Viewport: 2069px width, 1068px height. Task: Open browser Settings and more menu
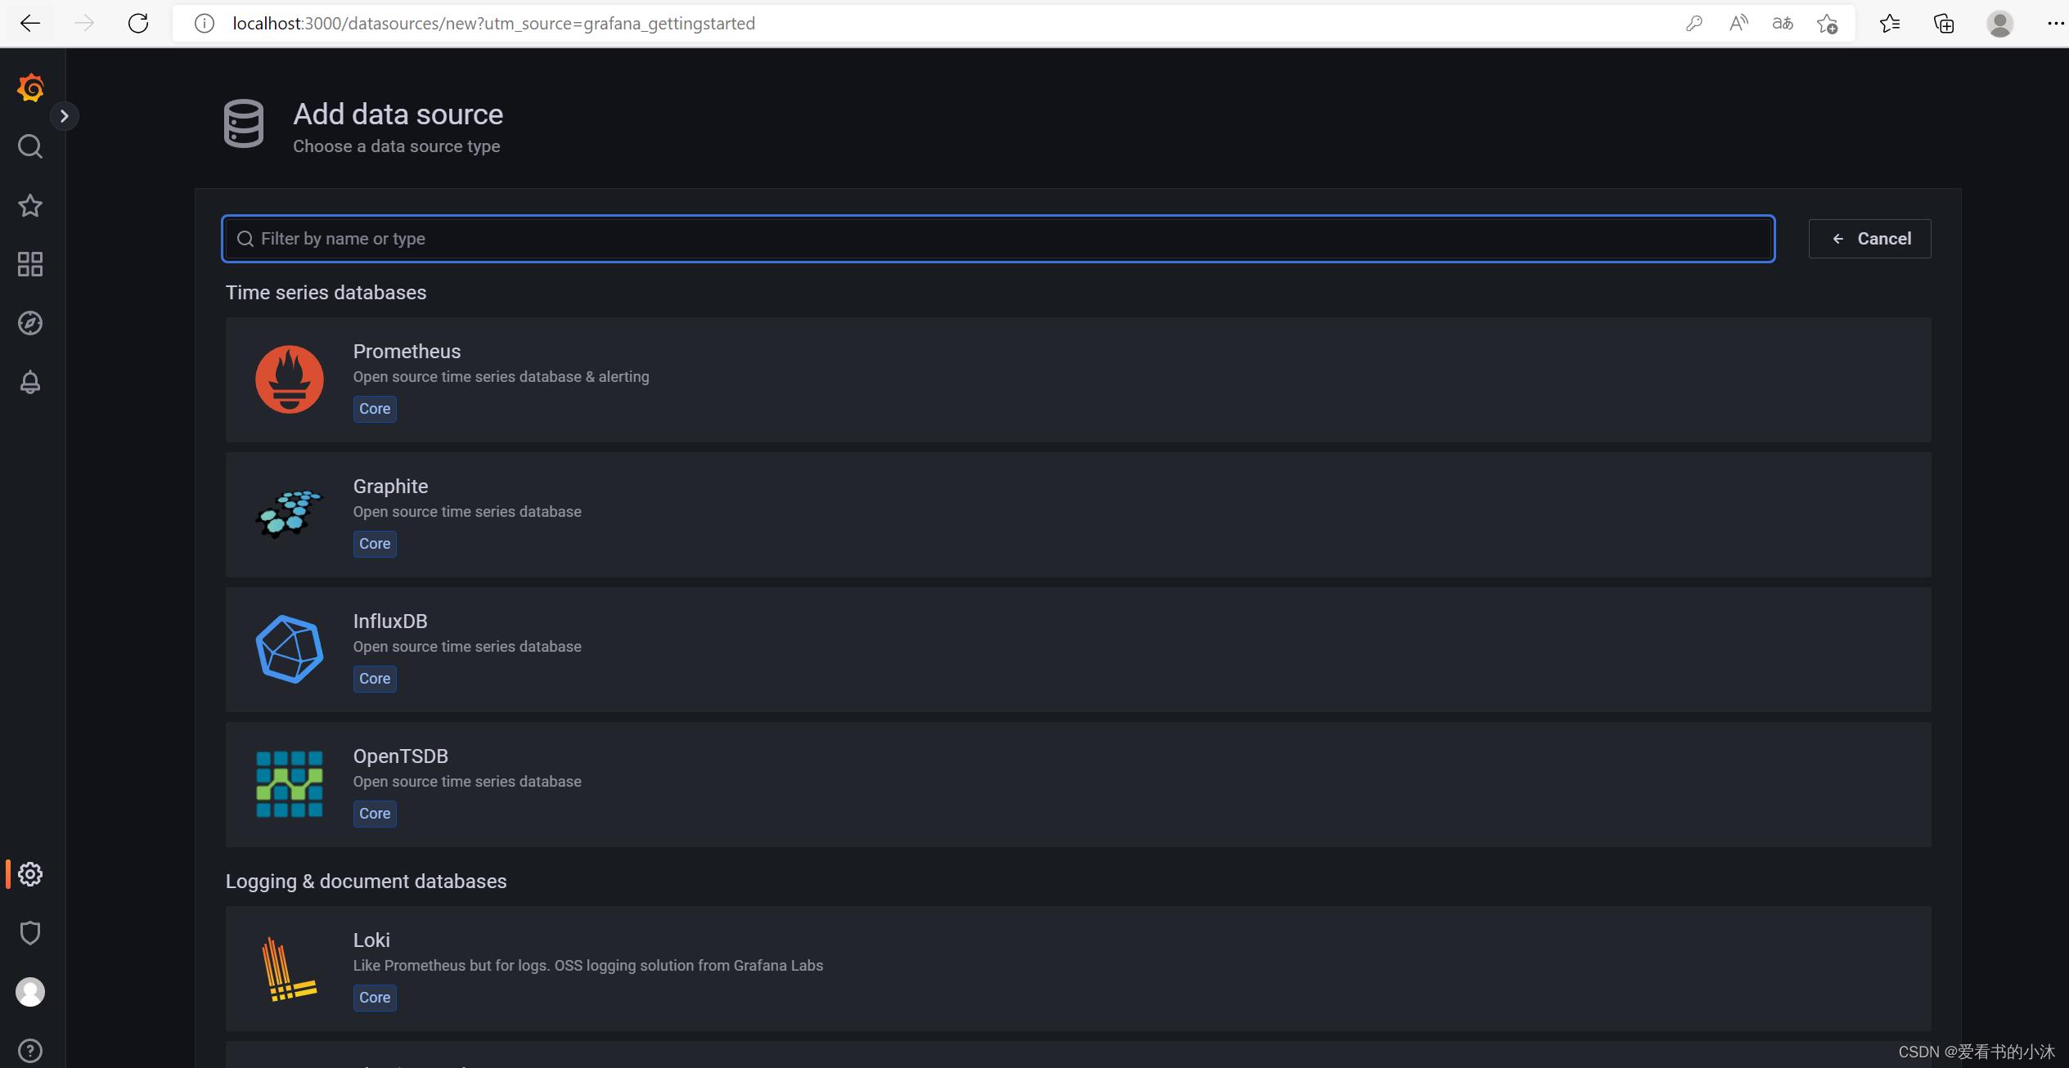[x=2055, y=23]
